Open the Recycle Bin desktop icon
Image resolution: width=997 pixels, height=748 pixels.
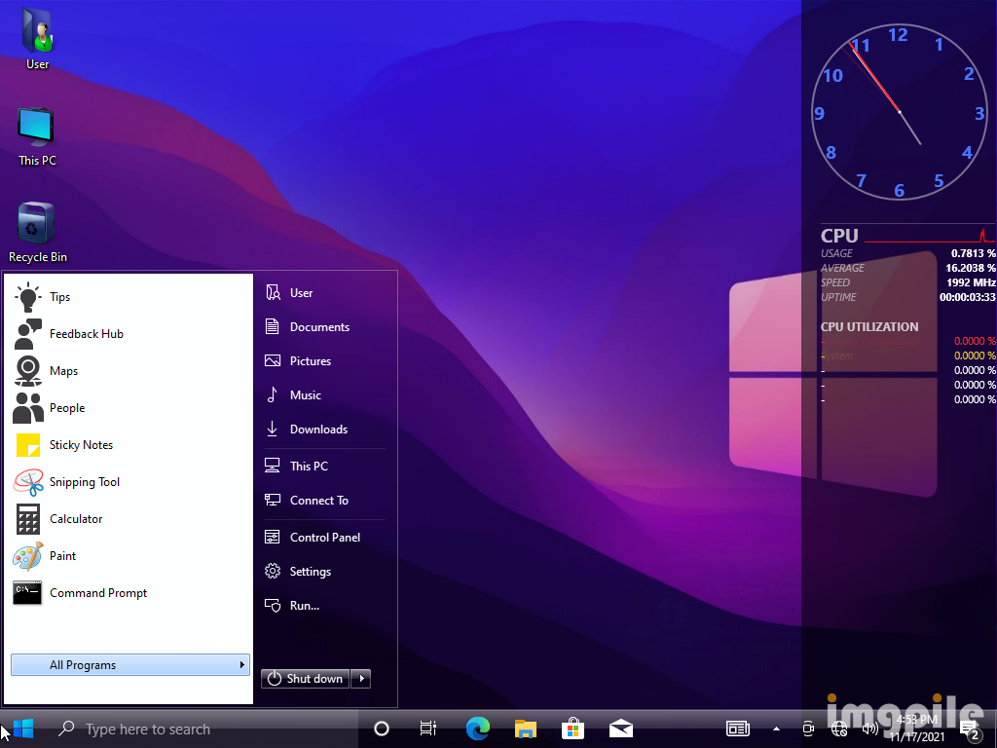pyautogui.click(x=37, y=232)
